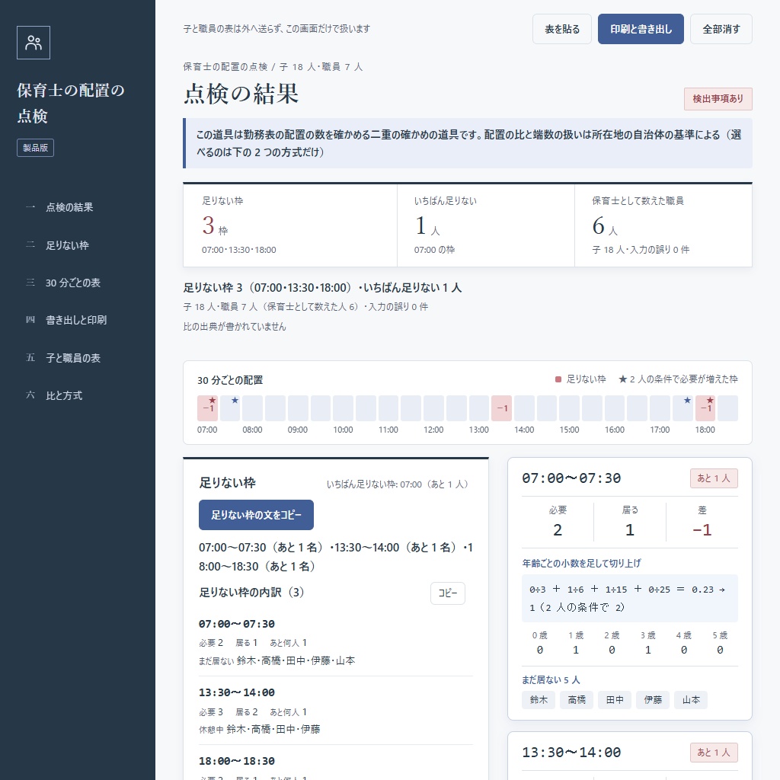Click the people logo icon in sidebar
The image size is (780, 780).
tap(34, 43)
